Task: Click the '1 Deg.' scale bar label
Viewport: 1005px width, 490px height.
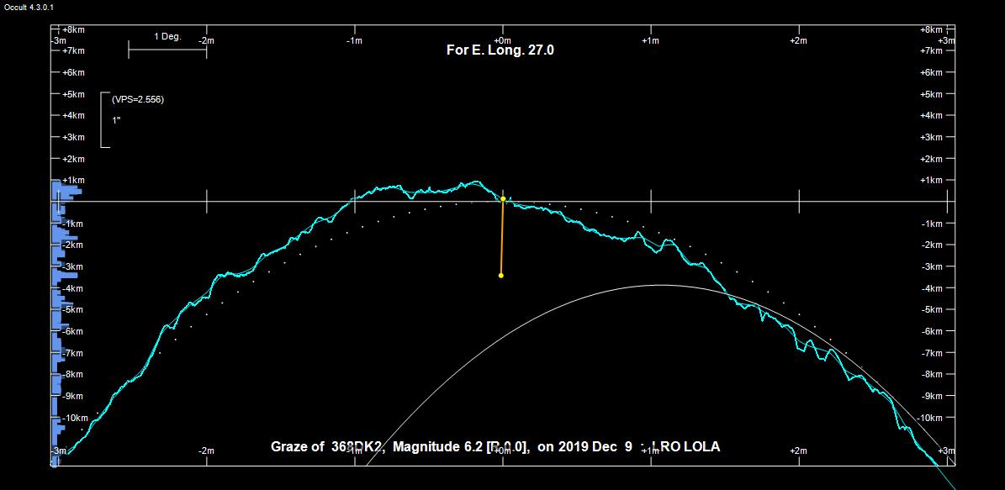Action: click(x=167, y=37)
